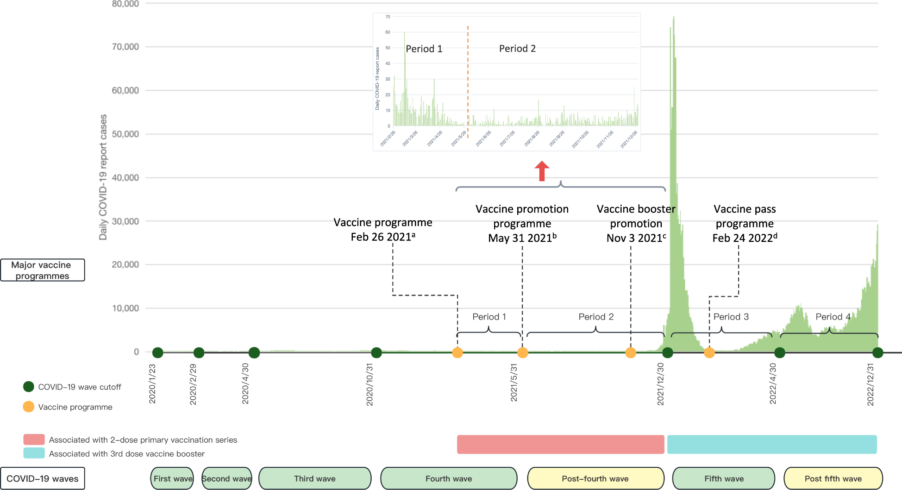Click the First wave box

tap(172, 478)
